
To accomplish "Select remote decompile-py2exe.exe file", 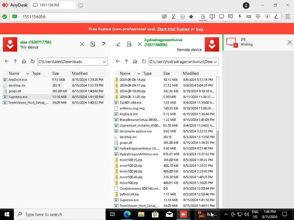I will click(x=165, y=131).
